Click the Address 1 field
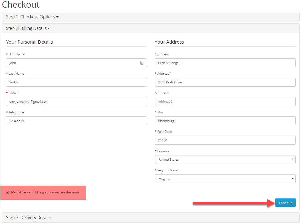Screen dimensions: 301x224 pos(225,82)
